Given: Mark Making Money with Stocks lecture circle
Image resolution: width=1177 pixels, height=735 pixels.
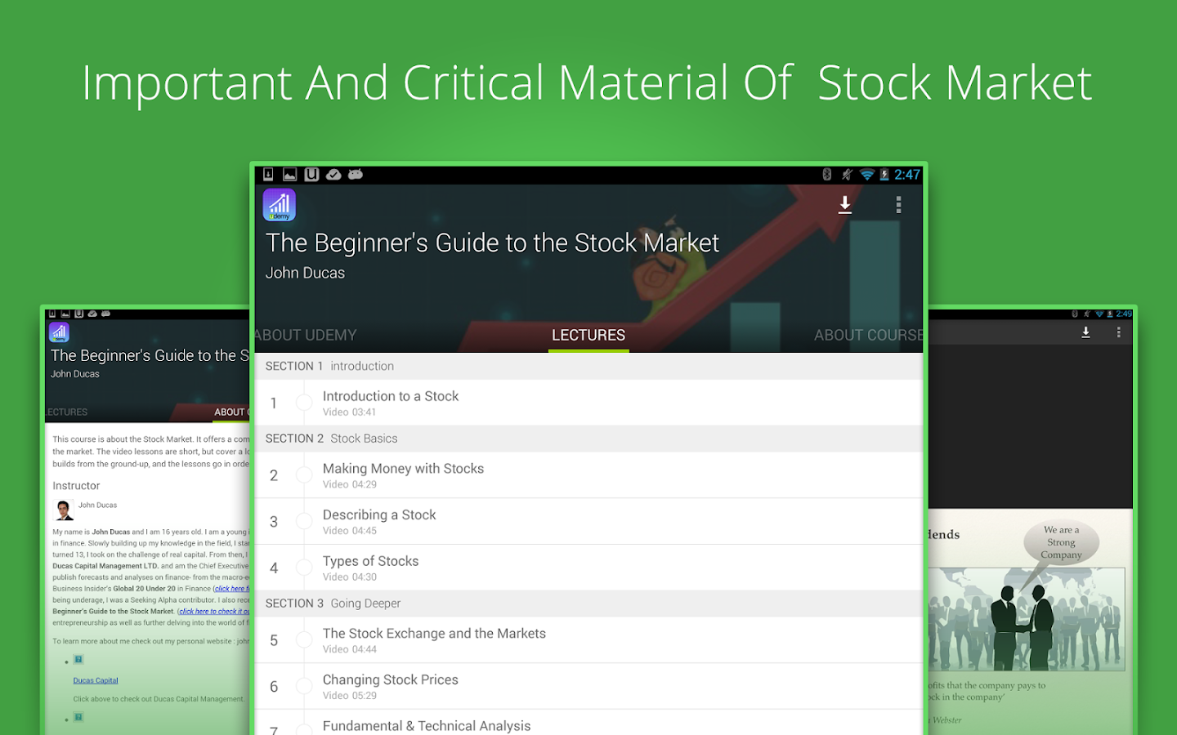Looking at the screenshot, I should pos(303,474).
